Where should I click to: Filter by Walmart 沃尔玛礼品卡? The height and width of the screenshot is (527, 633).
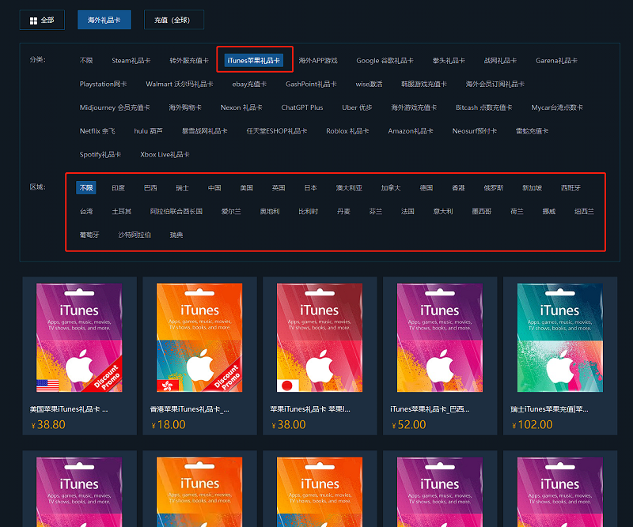click(180, 84)
